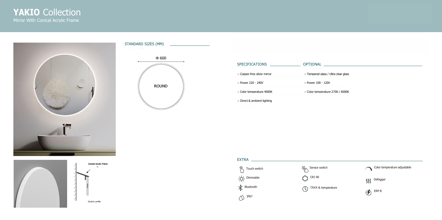Click the mirror edge close-up photo
Screen dimensions: 442x220
pos(40,184)
